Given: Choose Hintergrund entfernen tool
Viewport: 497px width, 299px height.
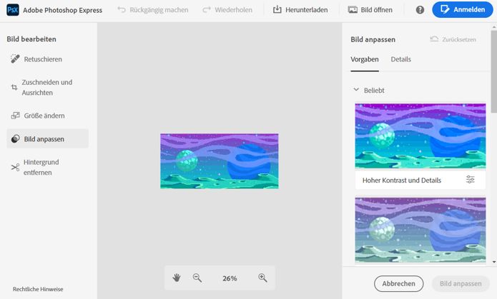Looking at the screenshot, I should 41,167.
